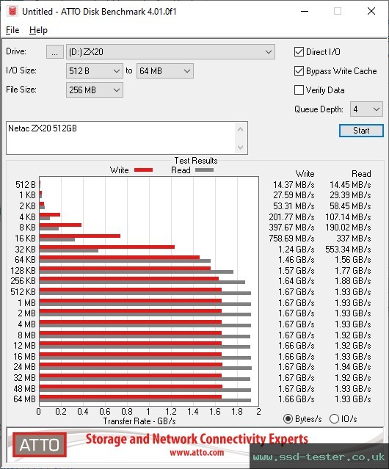
Task: Click in the Netac ZX20 512GB description field
Action: pyautogui.click(x=121, y=138)
